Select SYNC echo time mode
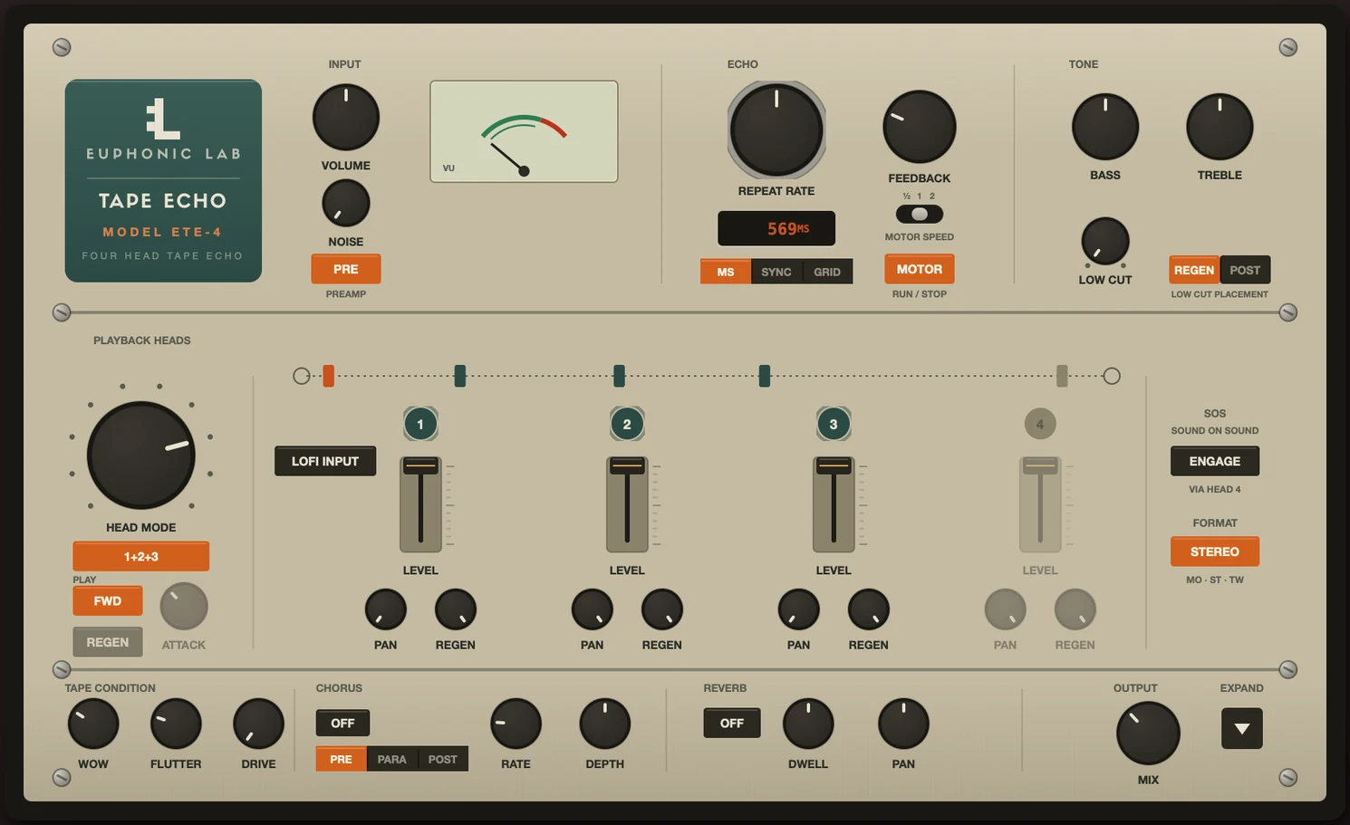The height and width of the screenshot is (825, 1350). click(x=776, y=272)
